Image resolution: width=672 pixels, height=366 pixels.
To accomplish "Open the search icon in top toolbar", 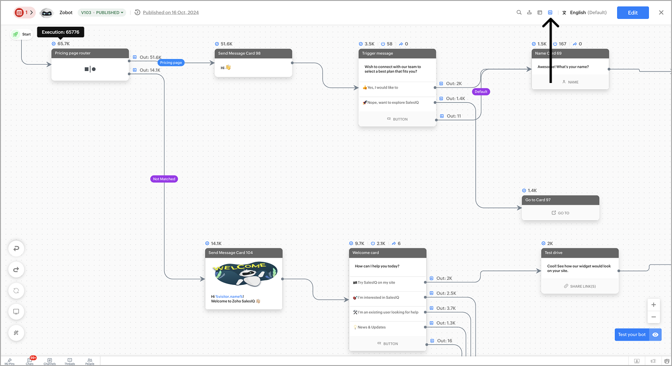I will [x=519, y=12].
